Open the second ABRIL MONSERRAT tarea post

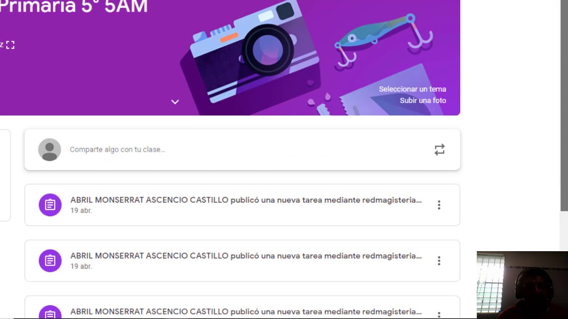click(x=242, y=261)
